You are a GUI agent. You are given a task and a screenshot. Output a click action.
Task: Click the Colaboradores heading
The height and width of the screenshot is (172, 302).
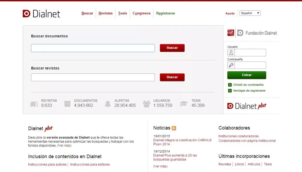234,128
